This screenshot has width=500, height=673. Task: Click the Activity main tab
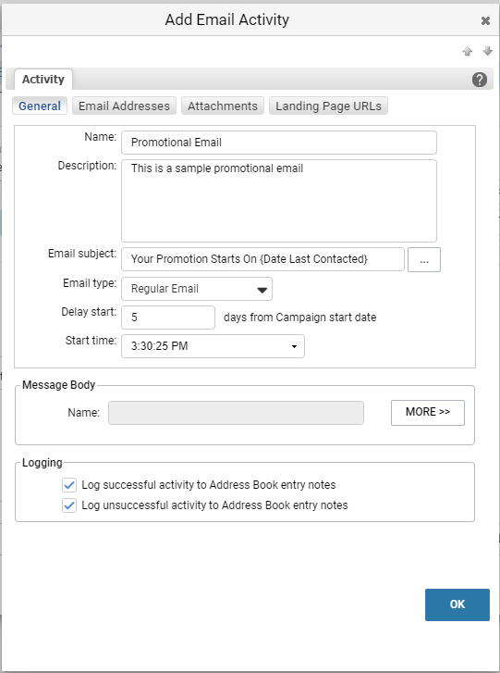[43, 80]
